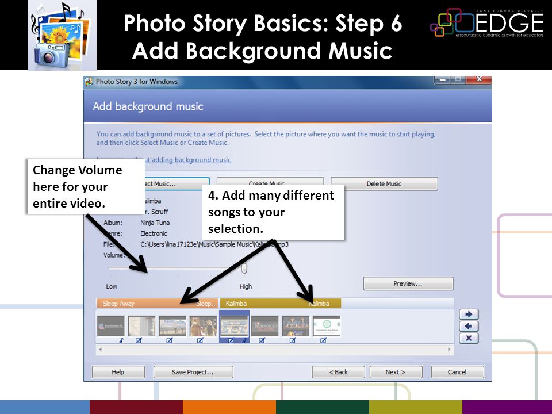Click the edit icon under the seventh thumbnail
The image size is (552, 414).
click(x=293, y=340)
